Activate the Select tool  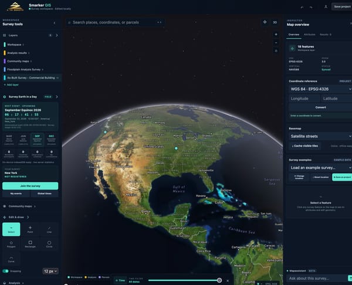pos(11,229)
